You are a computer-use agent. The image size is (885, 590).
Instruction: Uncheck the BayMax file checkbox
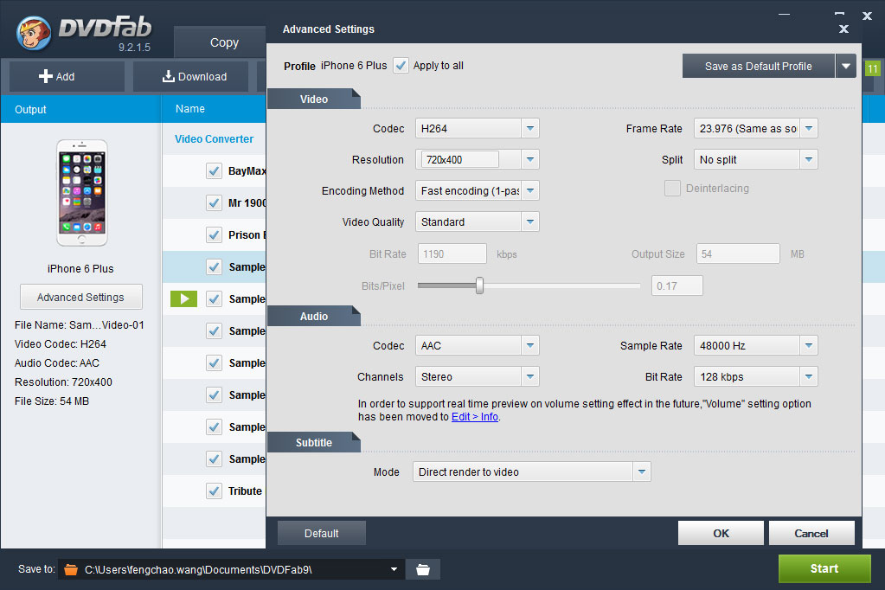coord(214,170)
